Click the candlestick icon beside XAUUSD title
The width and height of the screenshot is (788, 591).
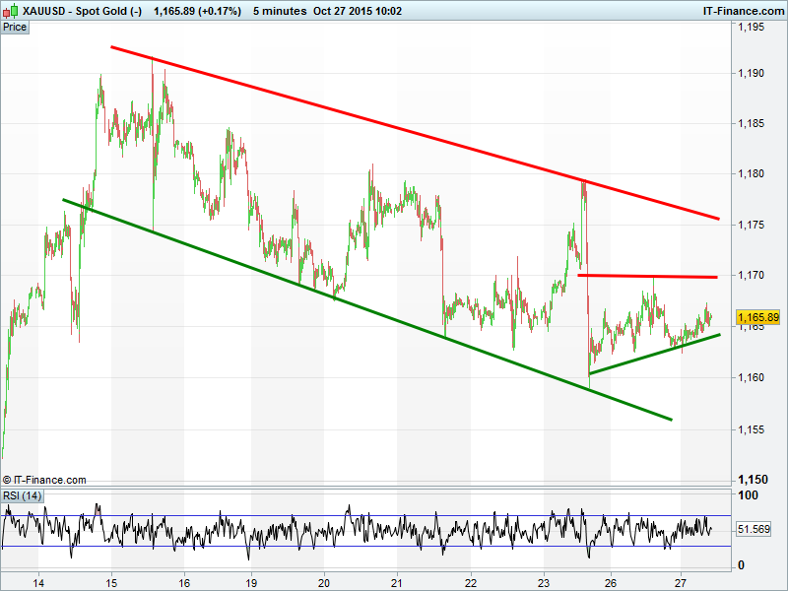click(x=10, y=11)
